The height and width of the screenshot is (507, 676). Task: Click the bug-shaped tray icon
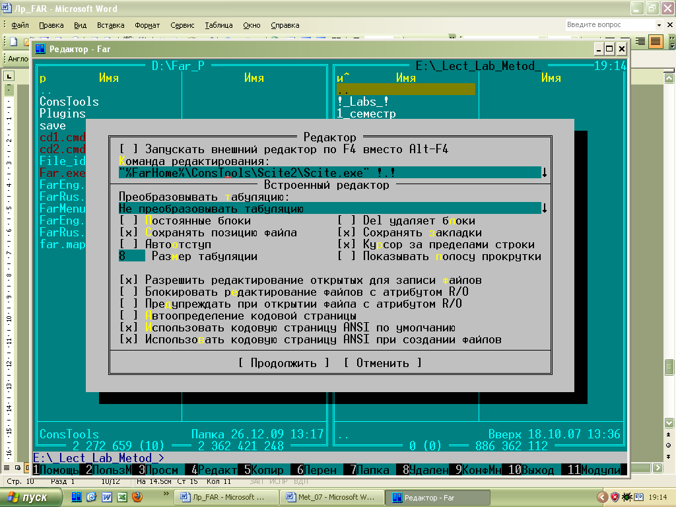click(627, 497)
